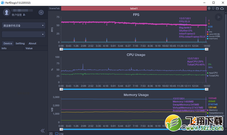Image resolution: width=227 pixels, height=135 pixels.
Task: Collapse left panel with double chevron
Action: coord(43,131)
